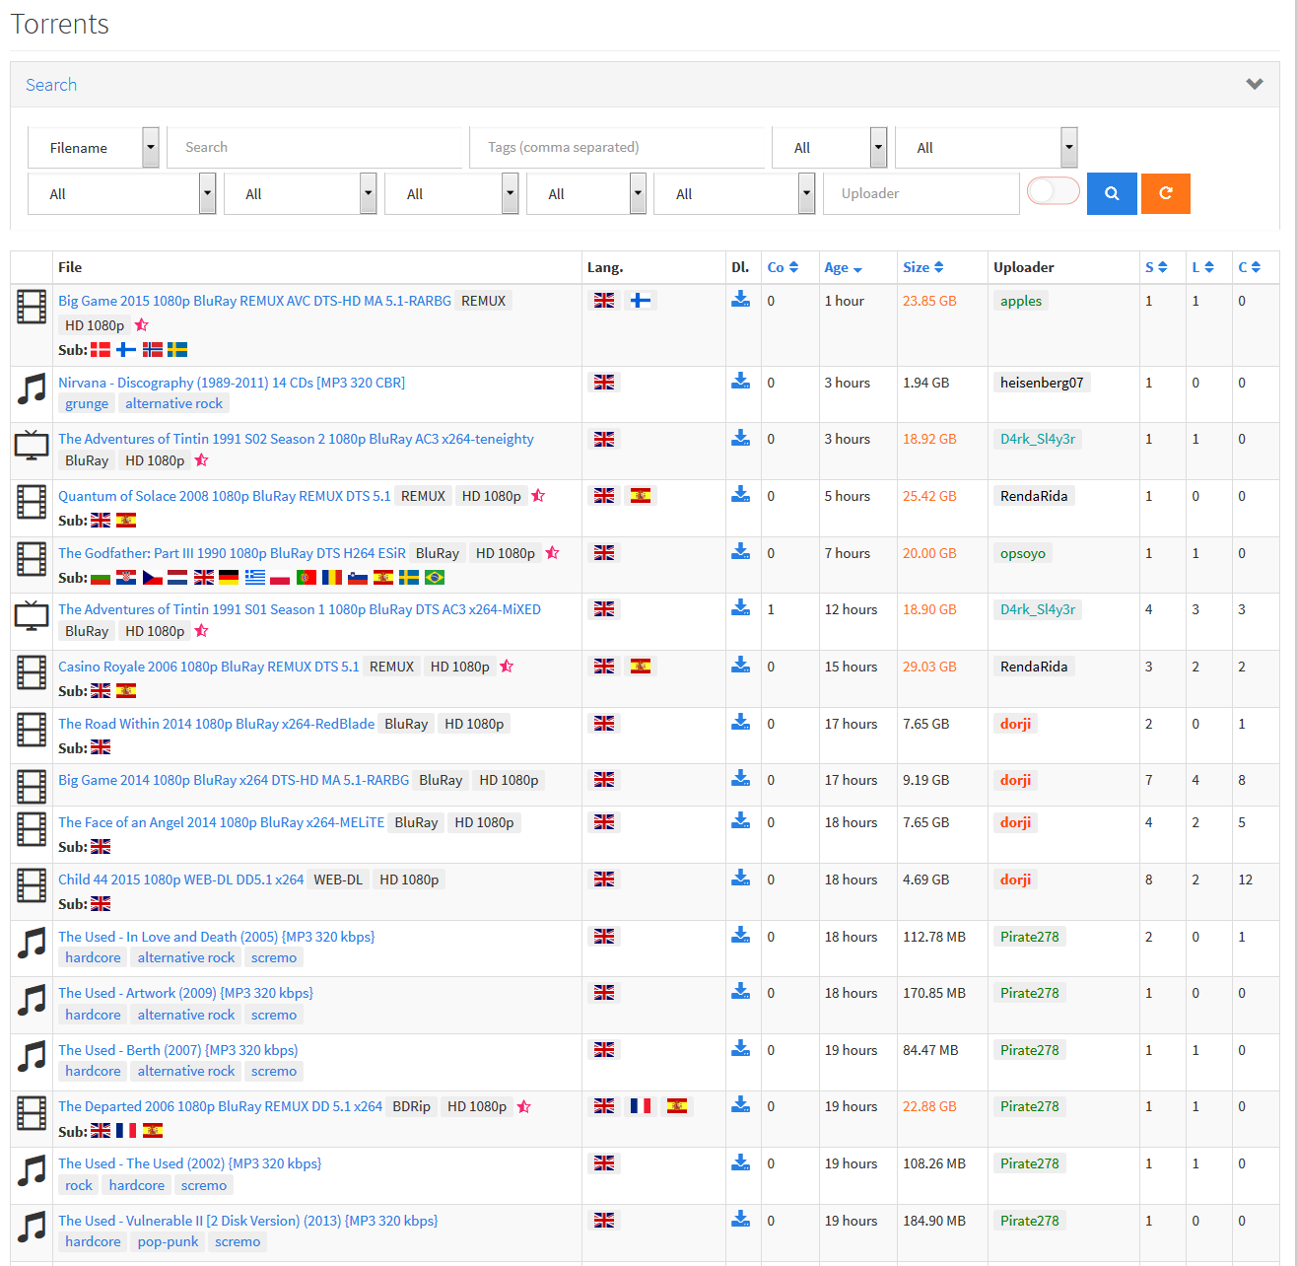Screen dimensions: 1297x1266
Task: Click the pink star next to Quantum of Solace
Action: [x=538, y=496]
